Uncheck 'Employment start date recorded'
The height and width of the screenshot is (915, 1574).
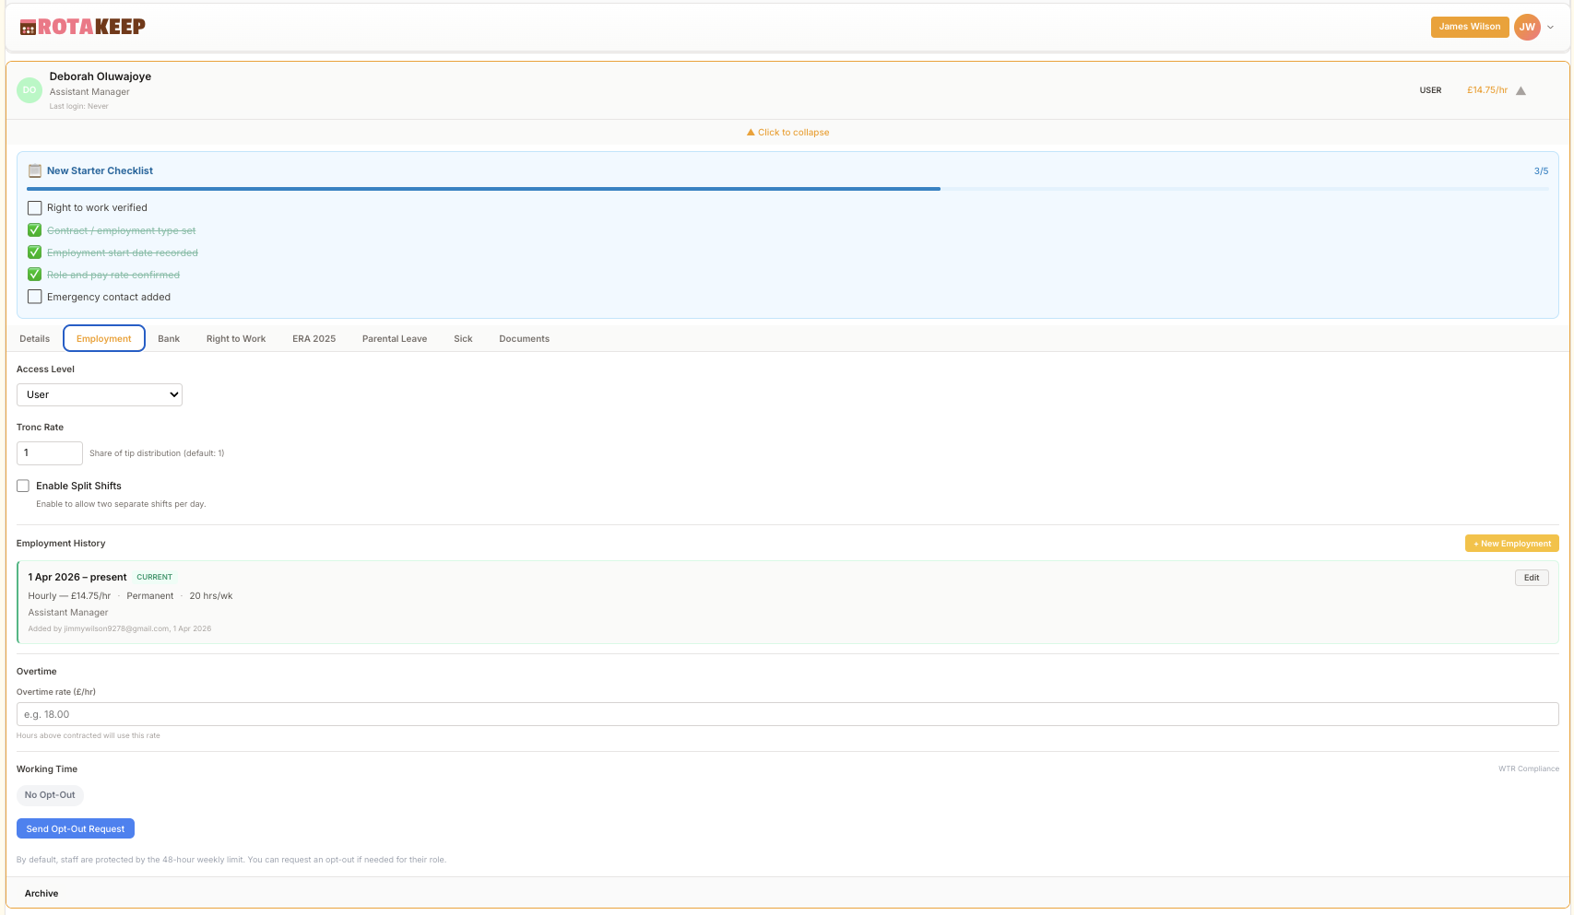(35, 252)
